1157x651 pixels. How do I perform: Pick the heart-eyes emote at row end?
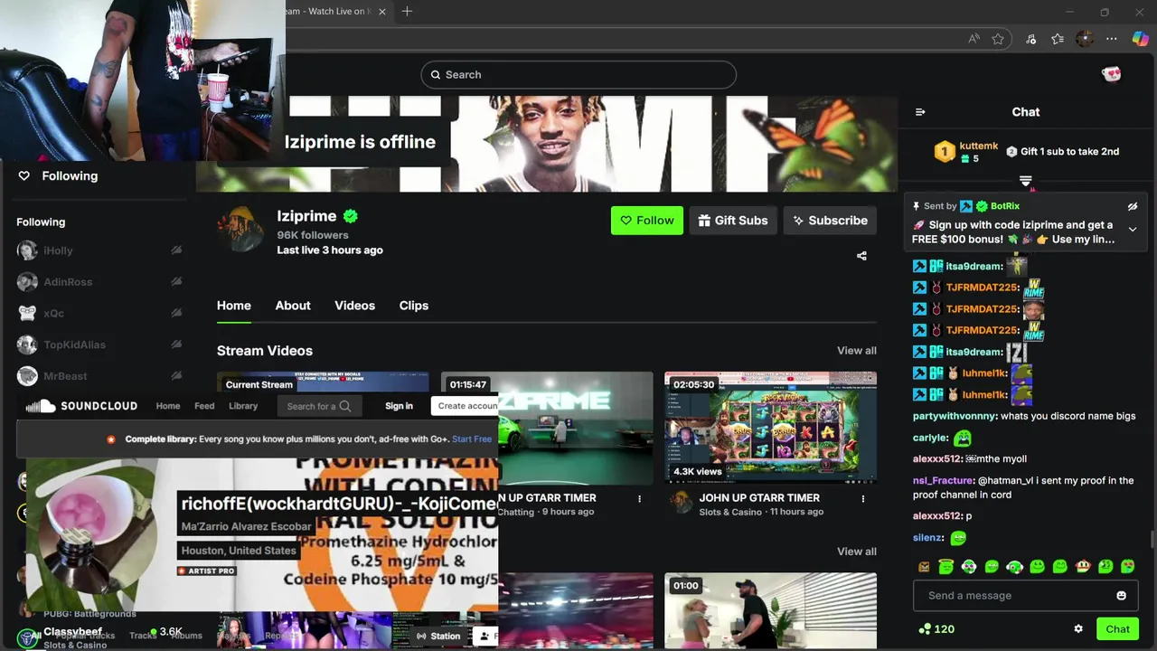[x=1128, y=567]
